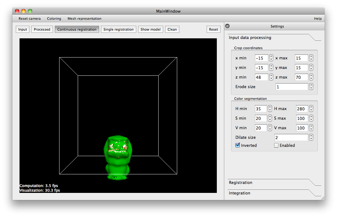This screenshot has height=217, width=337.
Task: Click the Crop coordinates group label
Action: (x=248, y=48)
